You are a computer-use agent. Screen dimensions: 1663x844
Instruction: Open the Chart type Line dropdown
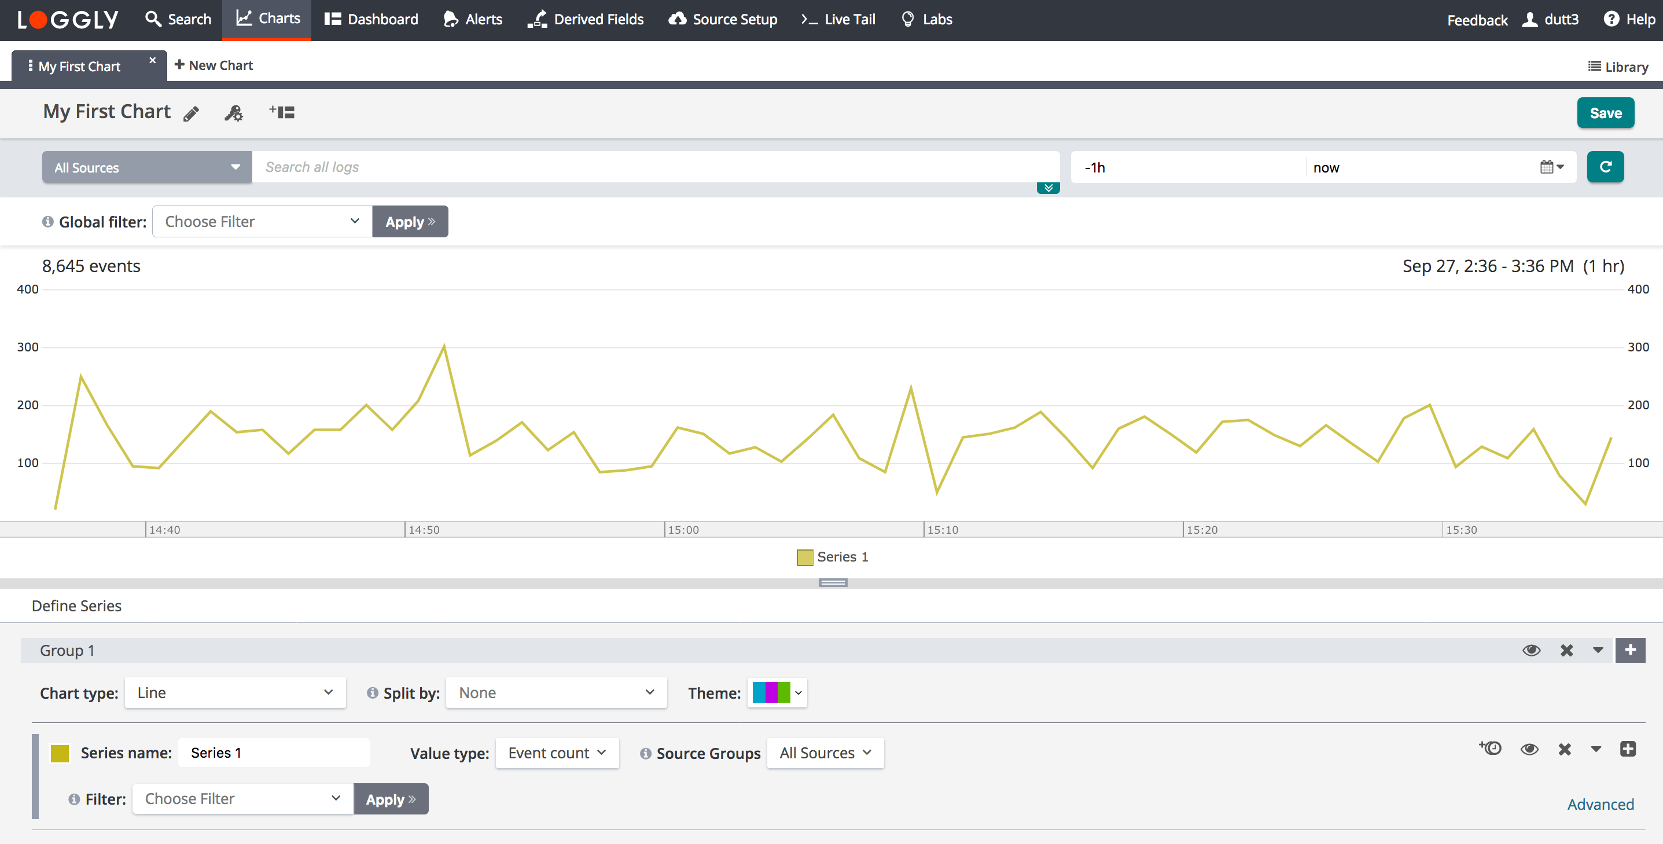coord(235,693)
